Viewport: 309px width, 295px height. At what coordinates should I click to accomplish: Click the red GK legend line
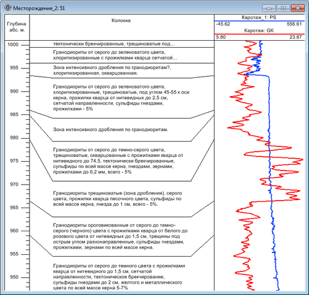tap(259, 34)
